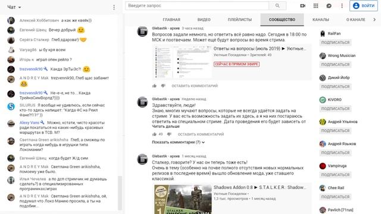381x214 pixels.
Task: Open the Pavlich [71rus] channel link
Action: point(341,210)
